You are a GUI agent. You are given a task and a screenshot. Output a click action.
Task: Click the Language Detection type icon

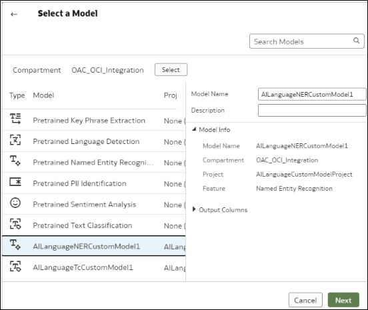(15, 140)
